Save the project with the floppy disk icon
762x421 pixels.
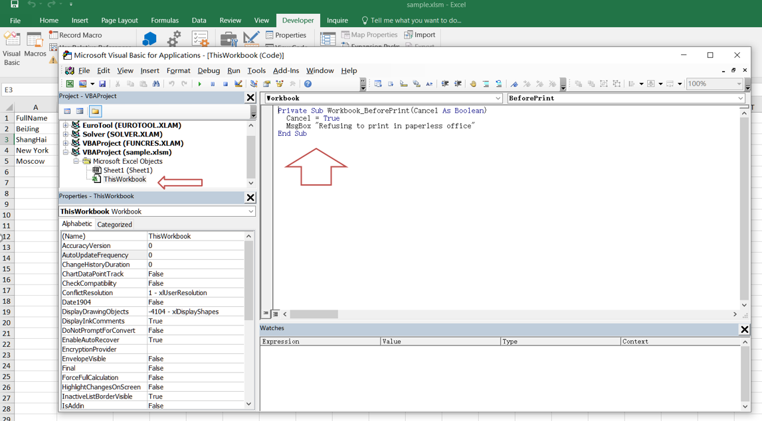(102, 84)
